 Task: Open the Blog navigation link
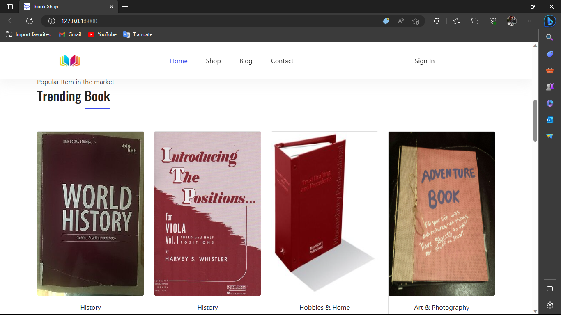pyautogui.click(x=246, y=61)
